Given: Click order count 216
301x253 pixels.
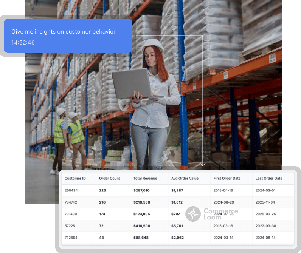Looking at the screenshot, I should (x=102, y=202).
